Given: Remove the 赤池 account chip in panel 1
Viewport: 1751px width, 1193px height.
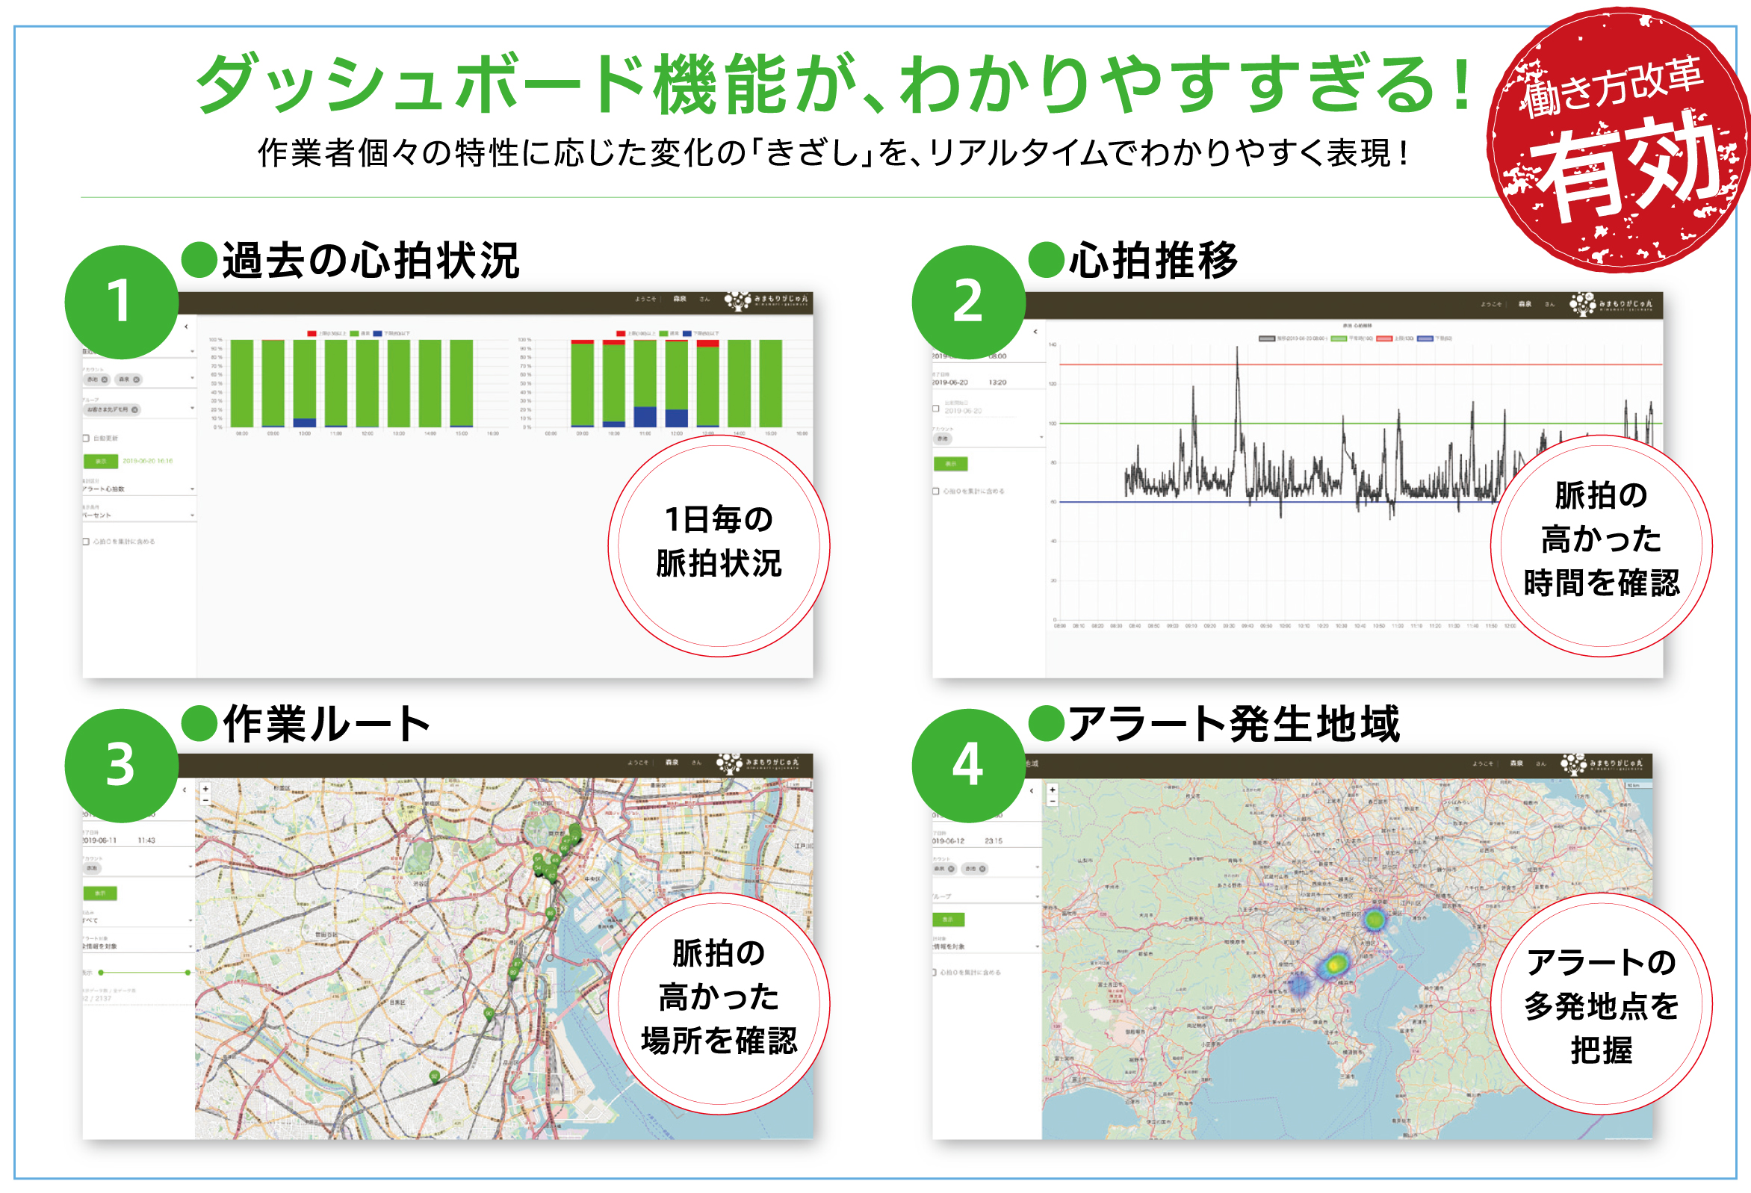Looking at the screenshot, I should pos(105,379).
